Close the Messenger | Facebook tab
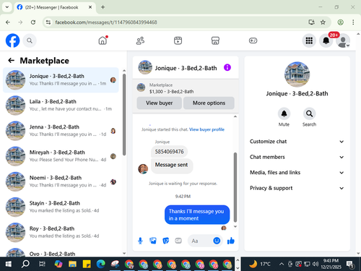 click(90, 7)
